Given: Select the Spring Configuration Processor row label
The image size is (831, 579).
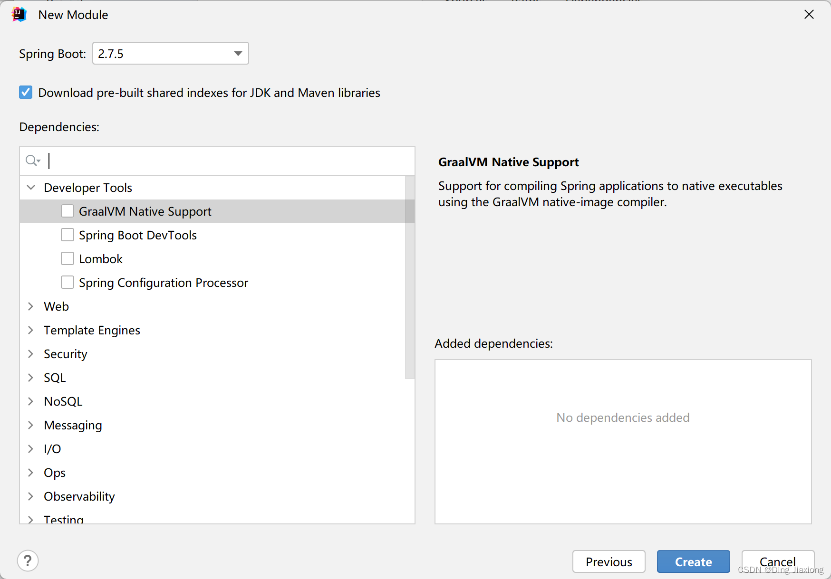Looking at the screenshot, I should pos(164,283).
